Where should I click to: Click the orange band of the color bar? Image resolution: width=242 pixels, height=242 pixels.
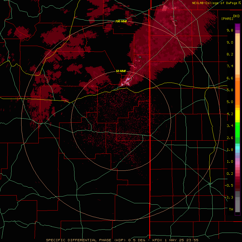[x=237, y=91]
